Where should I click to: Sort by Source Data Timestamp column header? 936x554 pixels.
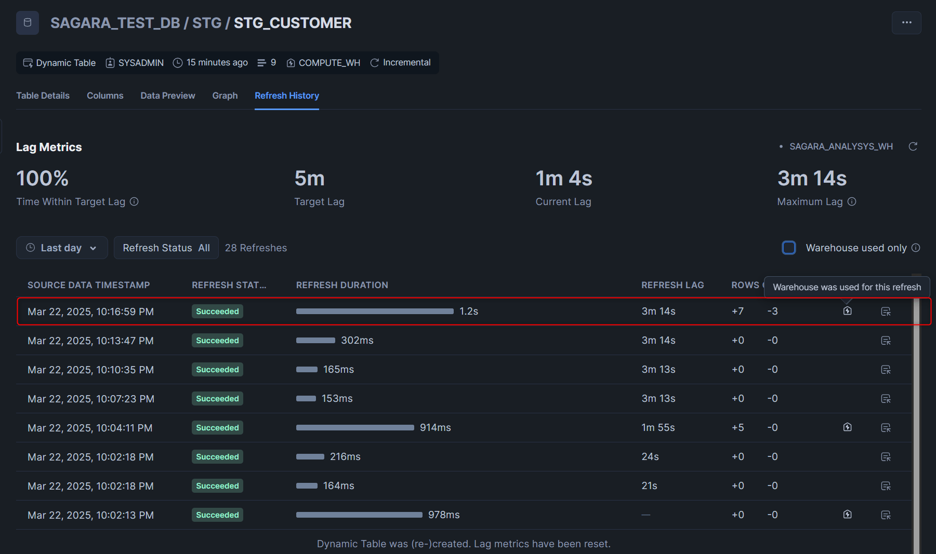pos(88,285)
